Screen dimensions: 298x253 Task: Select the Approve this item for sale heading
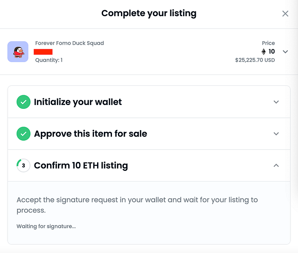[91, 134]
